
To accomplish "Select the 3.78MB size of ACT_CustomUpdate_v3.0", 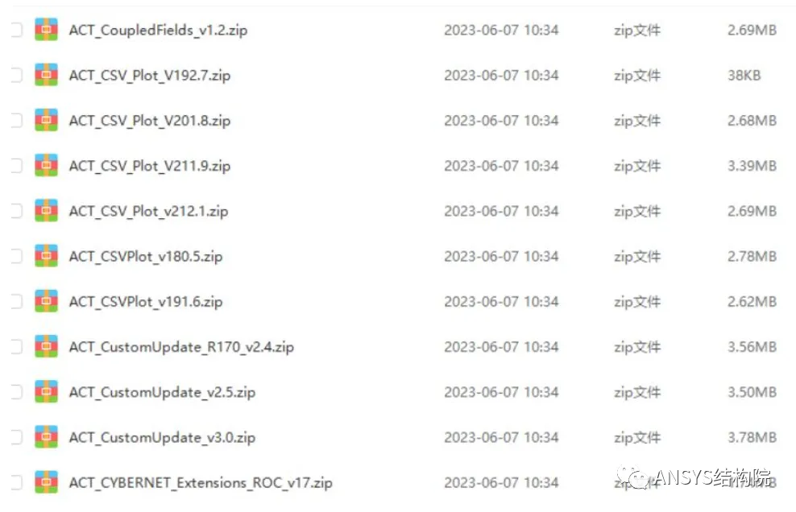I will (752, 437).
